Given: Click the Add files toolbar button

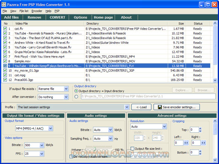Looking at the screenshot, I should coord(11,17).
